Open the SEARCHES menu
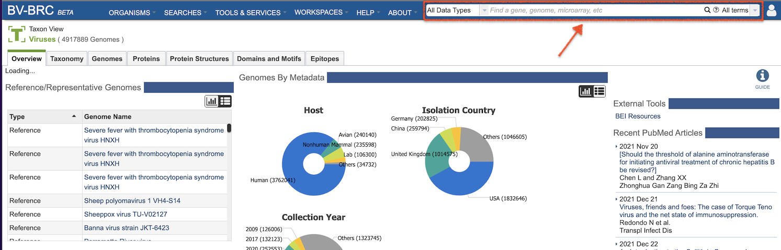 [186, 13]
